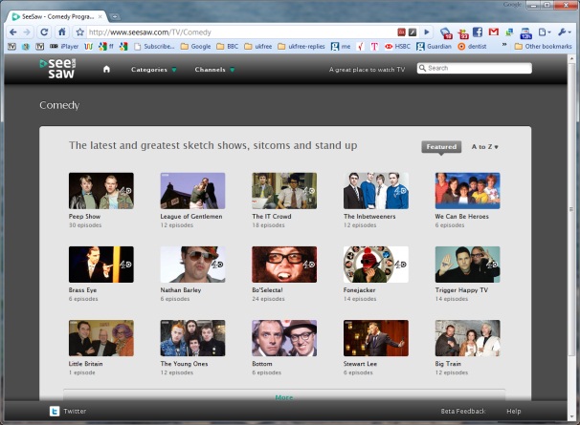Click the SeeSaw logo
The width and height of the screenshot is (580, 425).
click(x=57, y=69)
